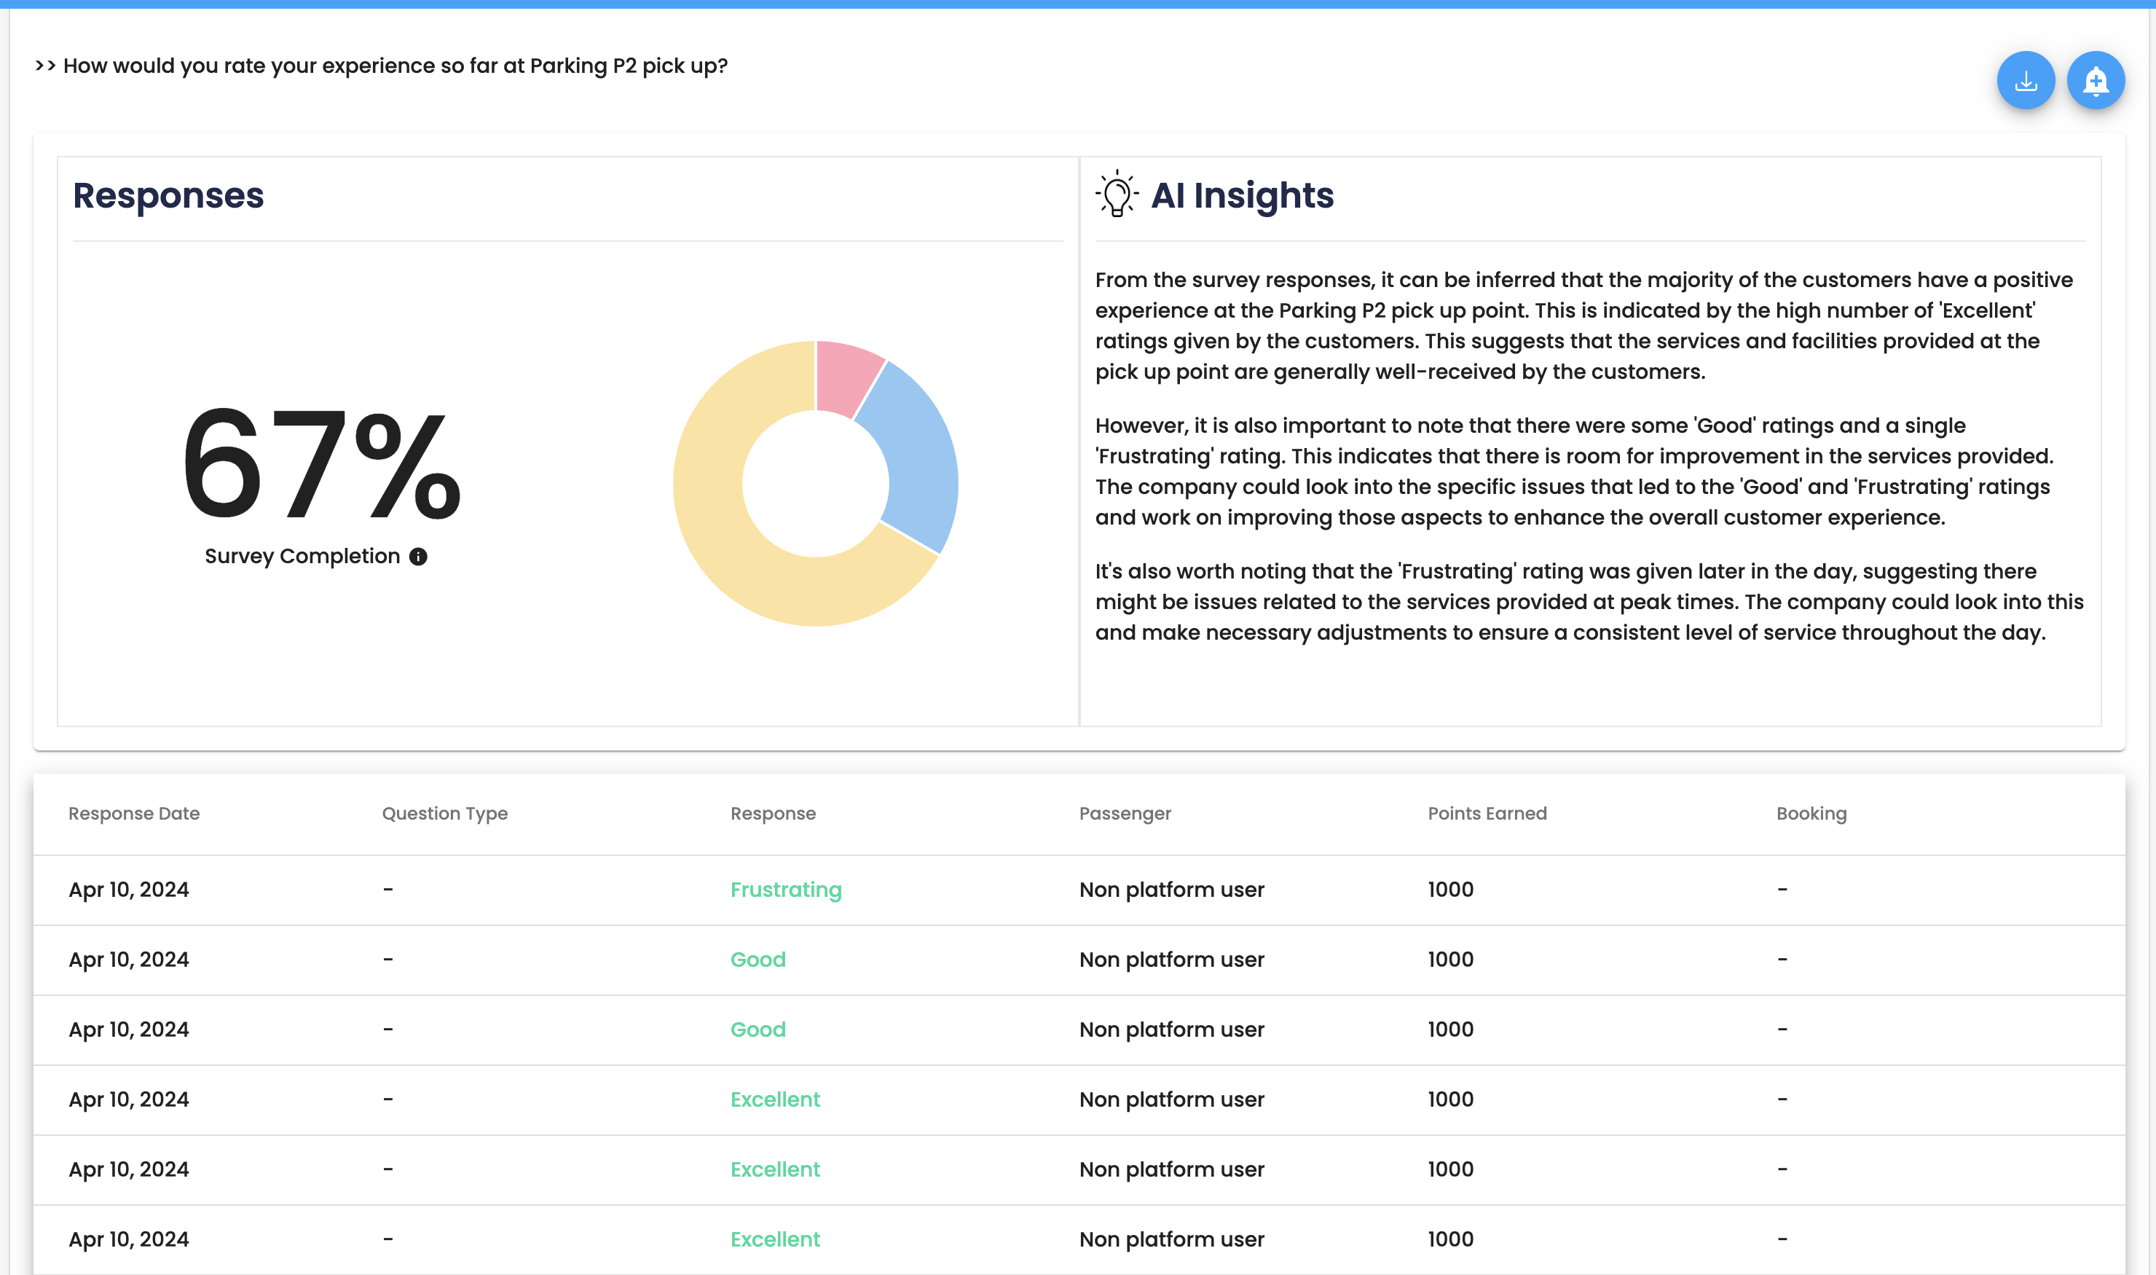Click the Response column header
Viewport: 2156px width, 1275px height.
tap(772, 813)
